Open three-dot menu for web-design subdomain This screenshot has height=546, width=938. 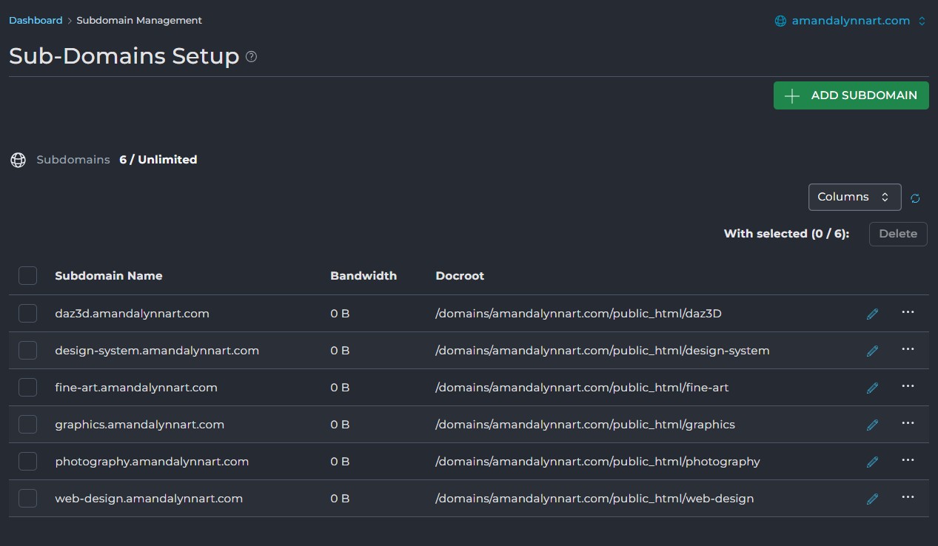pos(908,497)
